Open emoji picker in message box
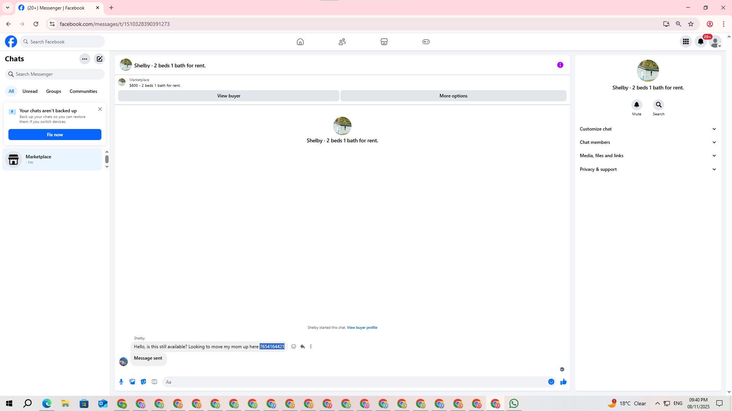Viewport: 732px width, 411px height. tap(551, 382)
